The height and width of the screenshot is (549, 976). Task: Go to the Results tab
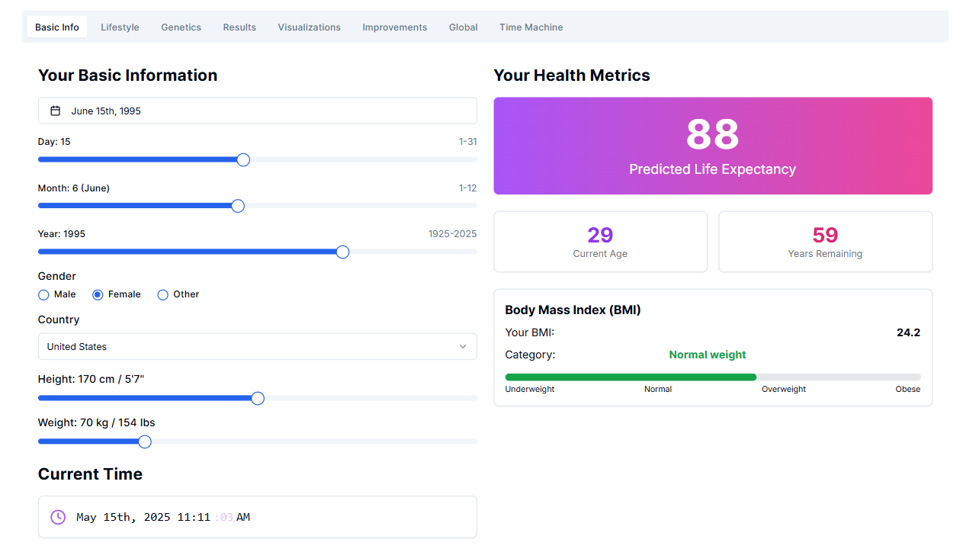tap(239, 27)
